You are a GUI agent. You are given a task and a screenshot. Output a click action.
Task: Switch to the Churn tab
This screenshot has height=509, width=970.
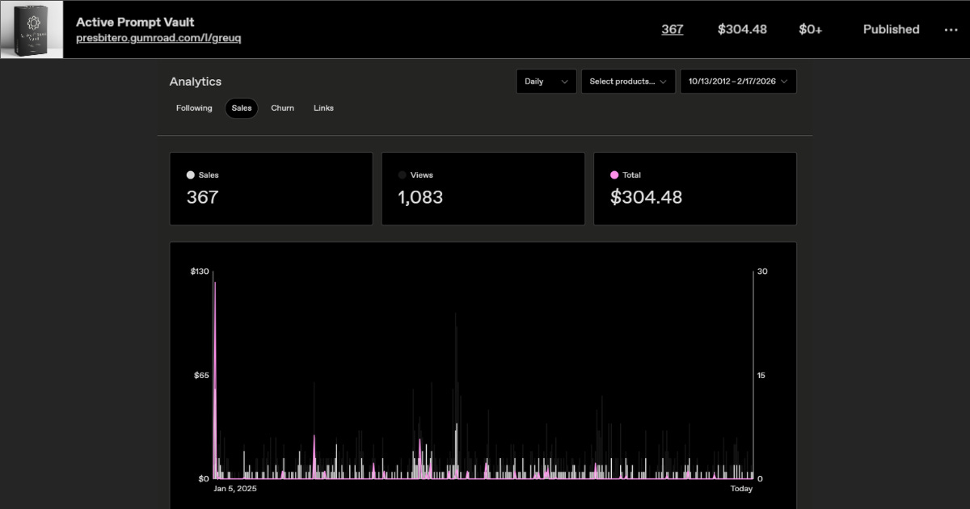(282, 107)
